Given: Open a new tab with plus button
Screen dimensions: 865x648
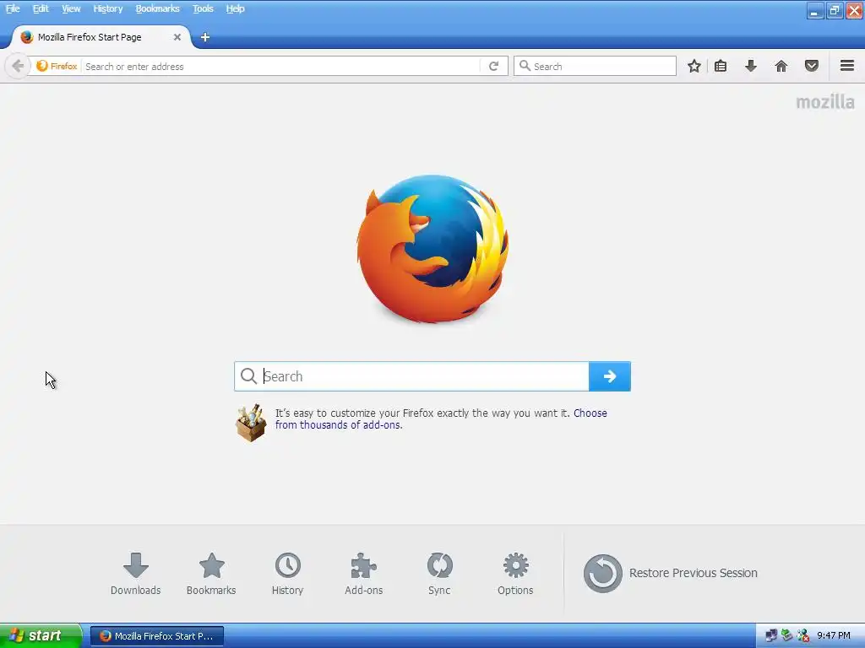Looking at the screenshot, I should point(205,37).
